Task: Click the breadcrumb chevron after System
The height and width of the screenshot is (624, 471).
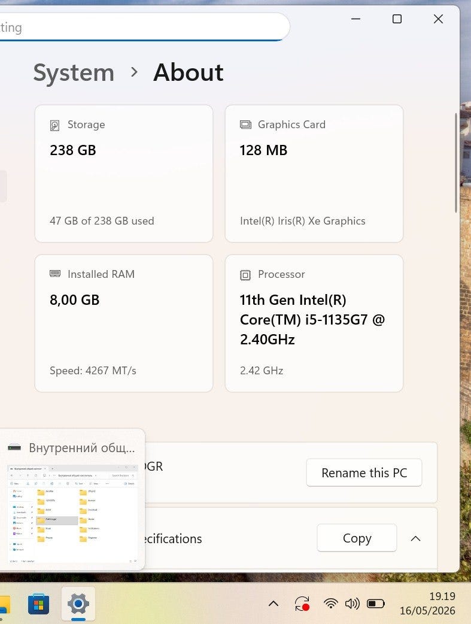Action: point(134,72)
